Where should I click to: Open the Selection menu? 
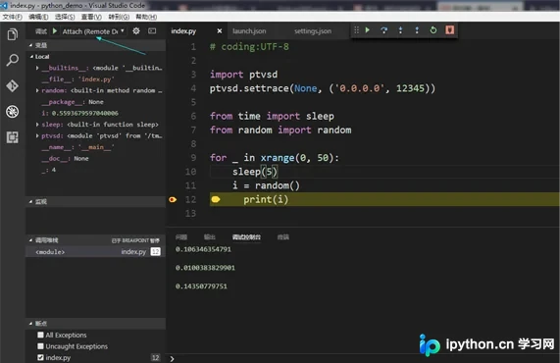coord(65,17)
